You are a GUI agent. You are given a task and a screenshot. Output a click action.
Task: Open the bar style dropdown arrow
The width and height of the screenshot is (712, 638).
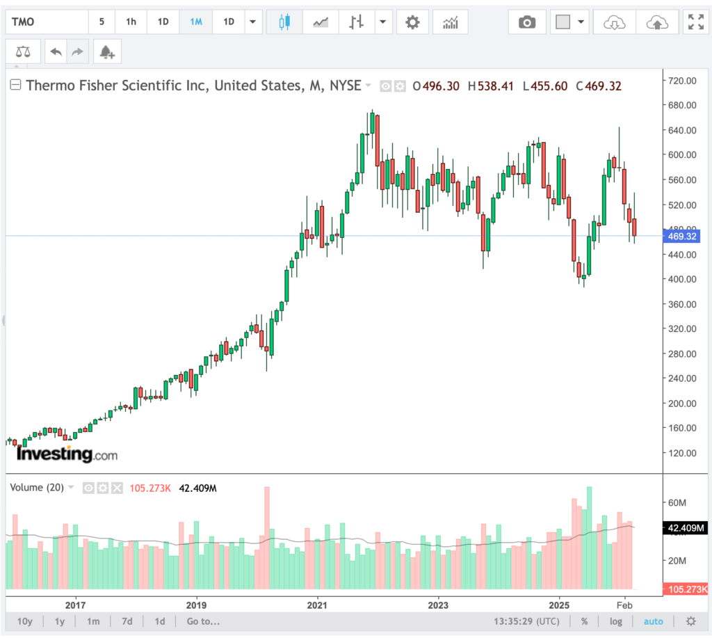coord(383,22)
